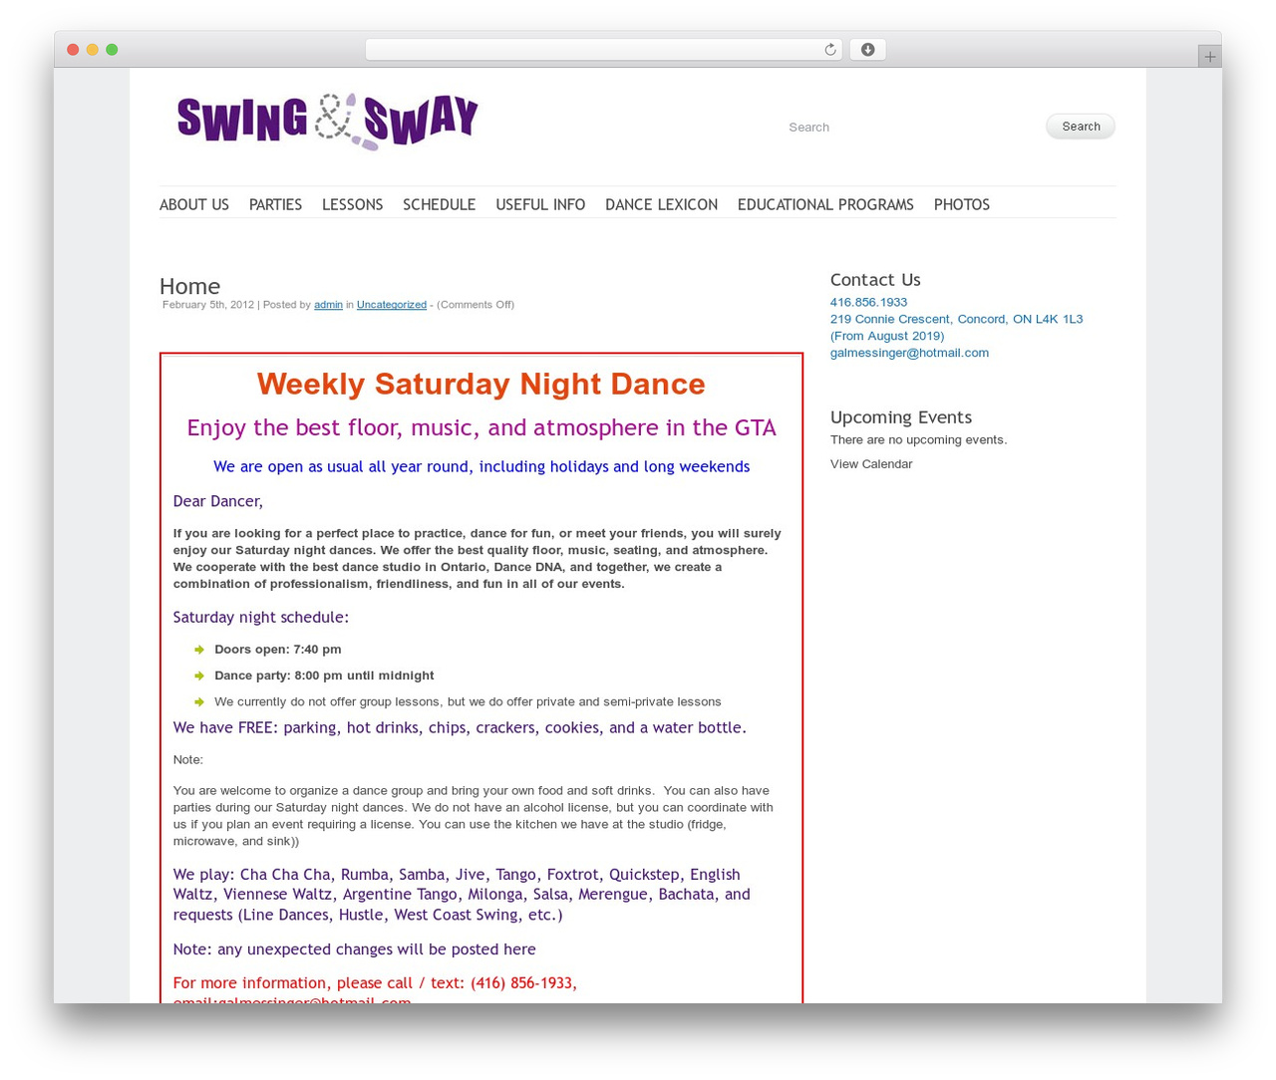The height and width of the screenshot is (1080, 1276).
Task: Open the Uncategorized category link
Action: click(392, 305)
